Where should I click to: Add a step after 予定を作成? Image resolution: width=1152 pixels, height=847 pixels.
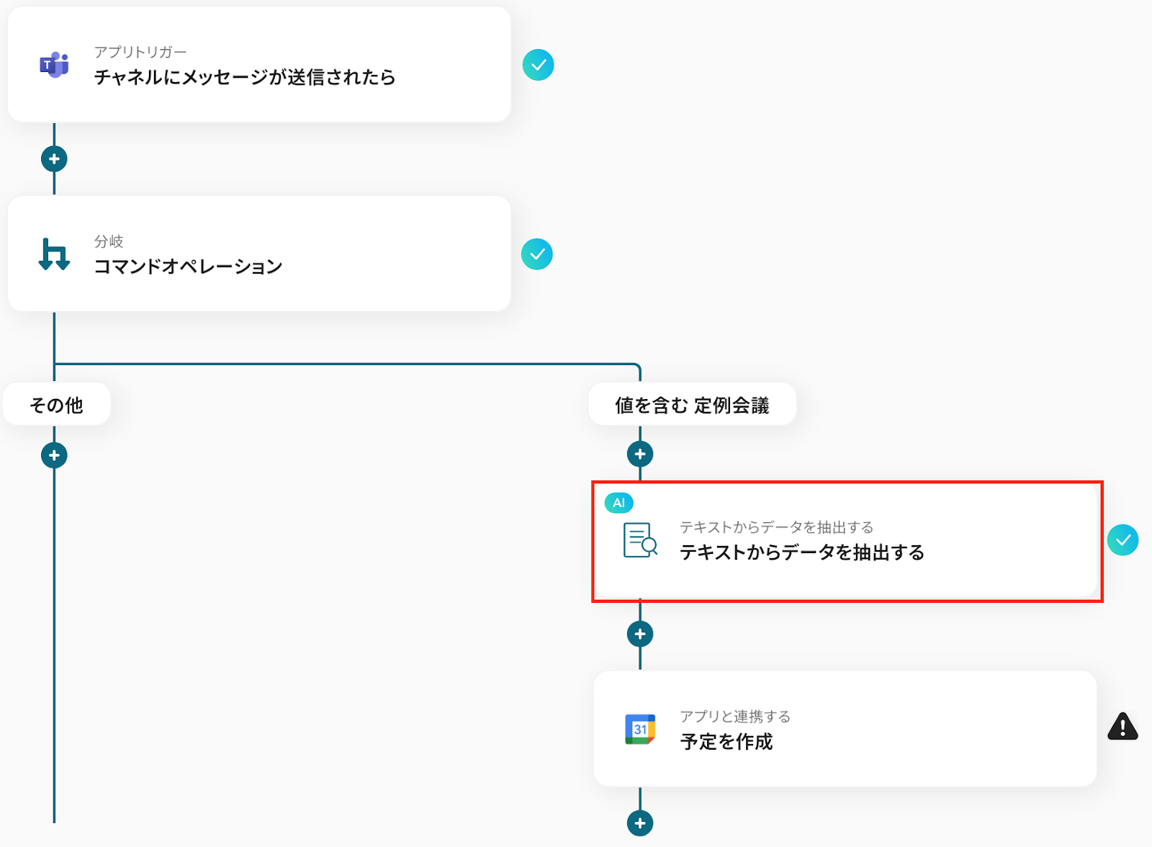pyautogui.click(x=640, y=823)
